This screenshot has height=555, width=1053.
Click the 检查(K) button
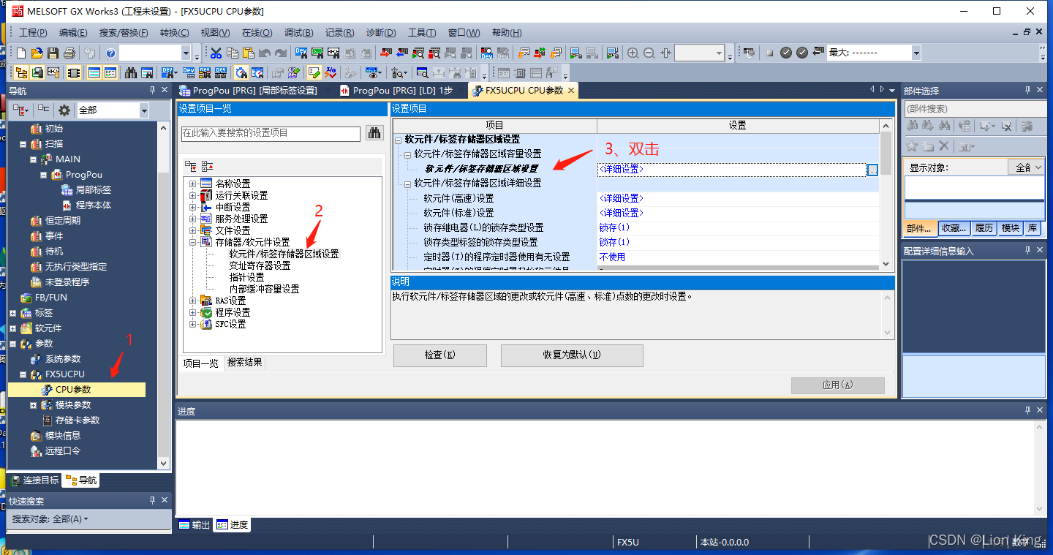tap(440, 355)
